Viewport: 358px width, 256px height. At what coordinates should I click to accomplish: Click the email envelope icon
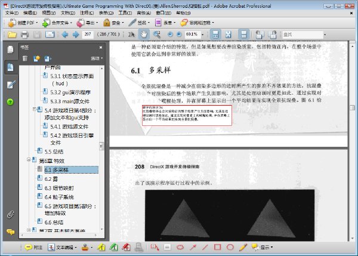point(50,35)
